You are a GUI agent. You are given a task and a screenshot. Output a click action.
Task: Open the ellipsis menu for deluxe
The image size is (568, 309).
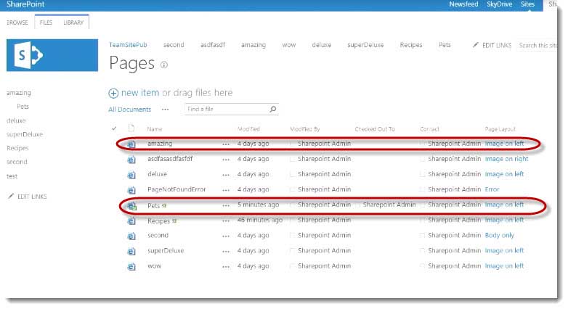coord(226,175)
